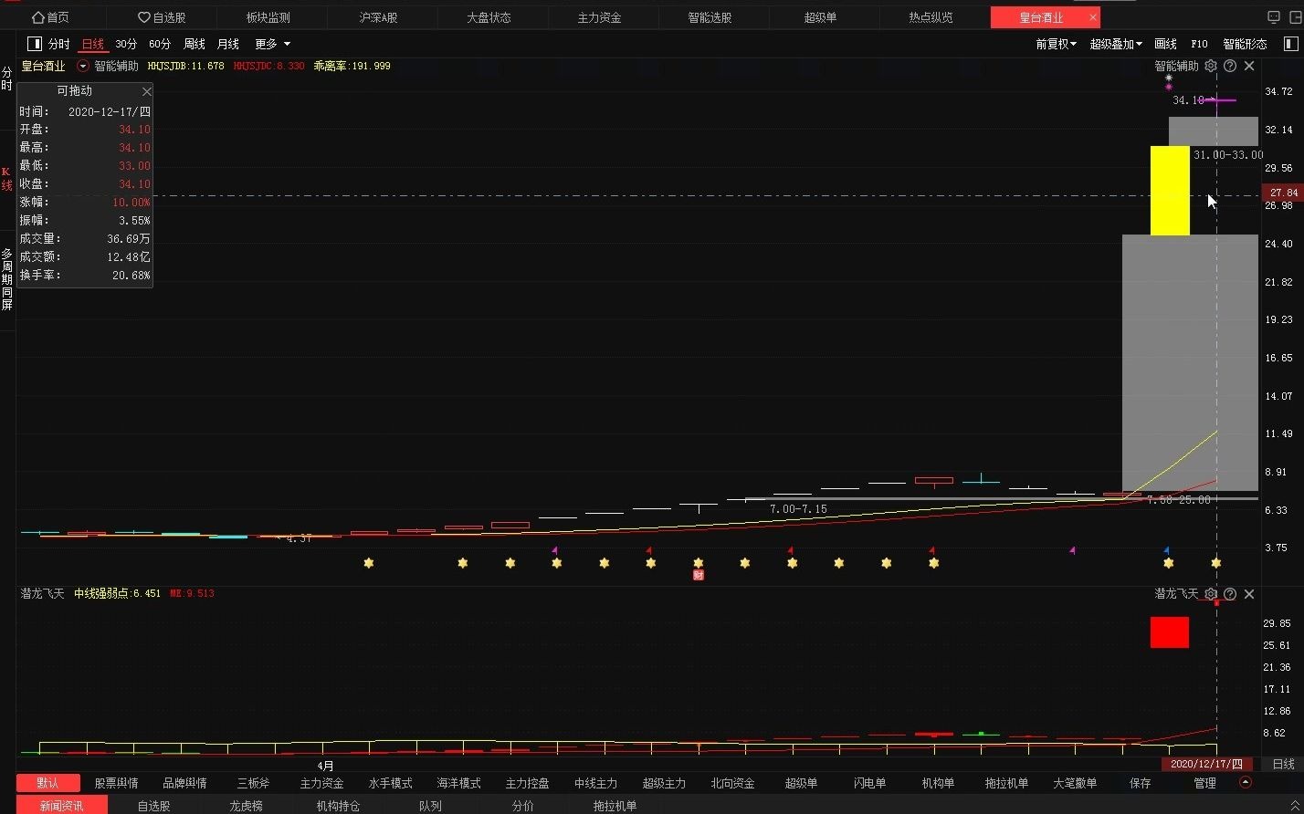Select the 海洋模式 indicator tab
This screenshot has height=814, width=1304.
click(x=458, y=783)
